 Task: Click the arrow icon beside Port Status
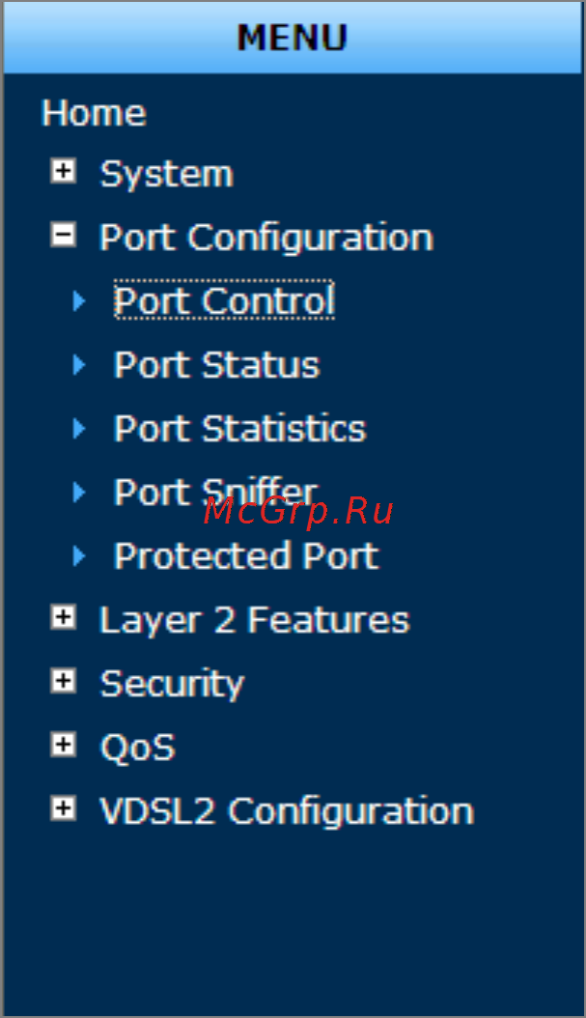coord(79,364)
